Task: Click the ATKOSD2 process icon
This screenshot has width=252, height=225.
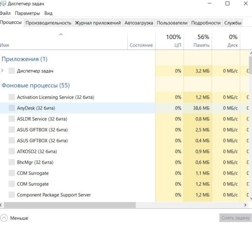Action: [11, 151]
